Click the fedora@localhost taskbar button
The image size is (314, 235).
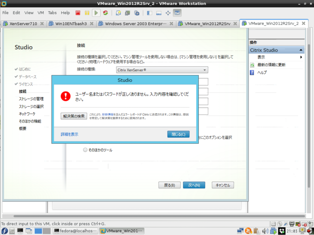pyautogui.click(x=75, y=231)
